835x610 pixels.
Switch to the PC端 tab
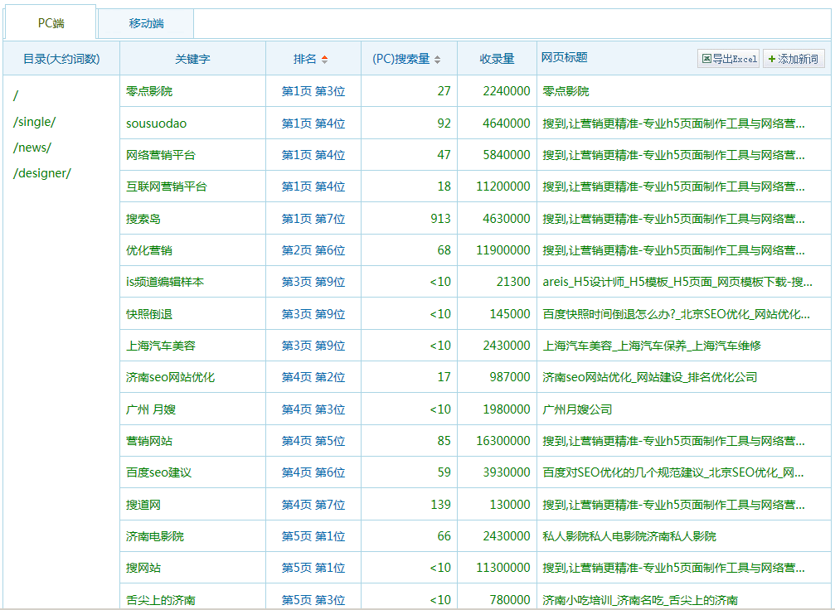51,23
